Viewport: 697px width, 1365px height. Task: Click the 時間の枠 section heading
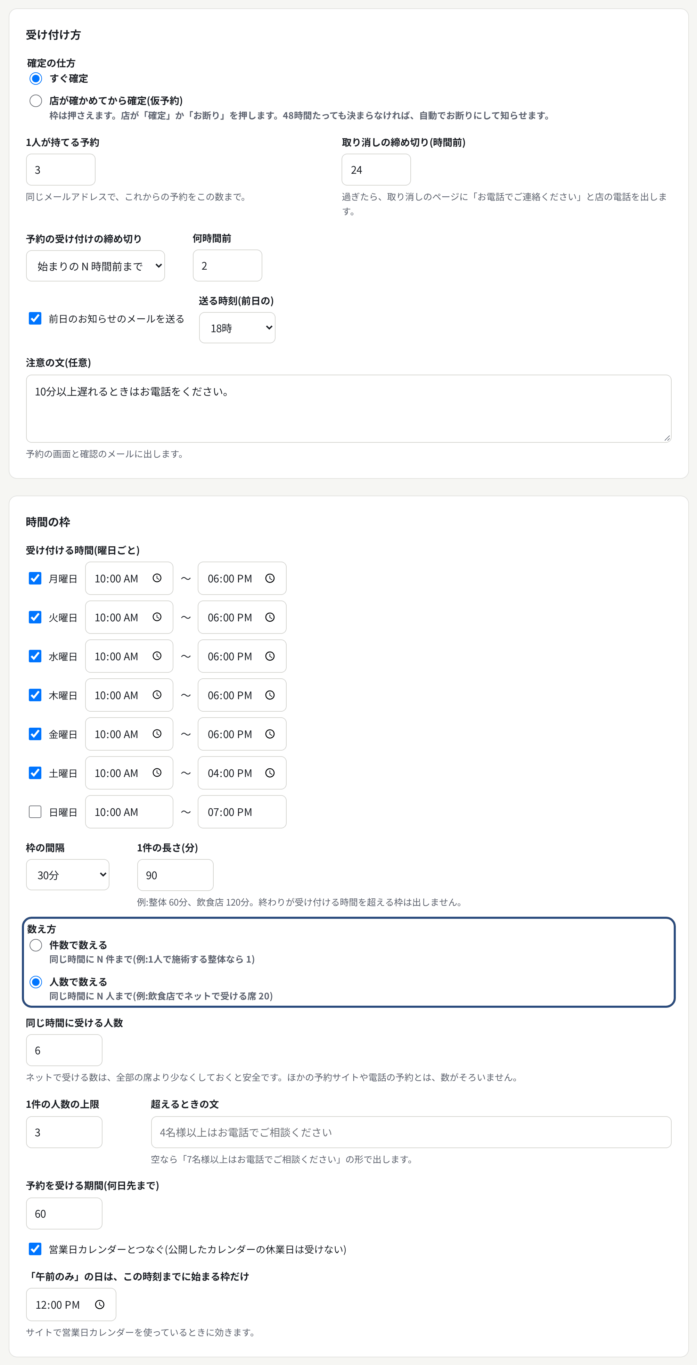tap(48, 522)
